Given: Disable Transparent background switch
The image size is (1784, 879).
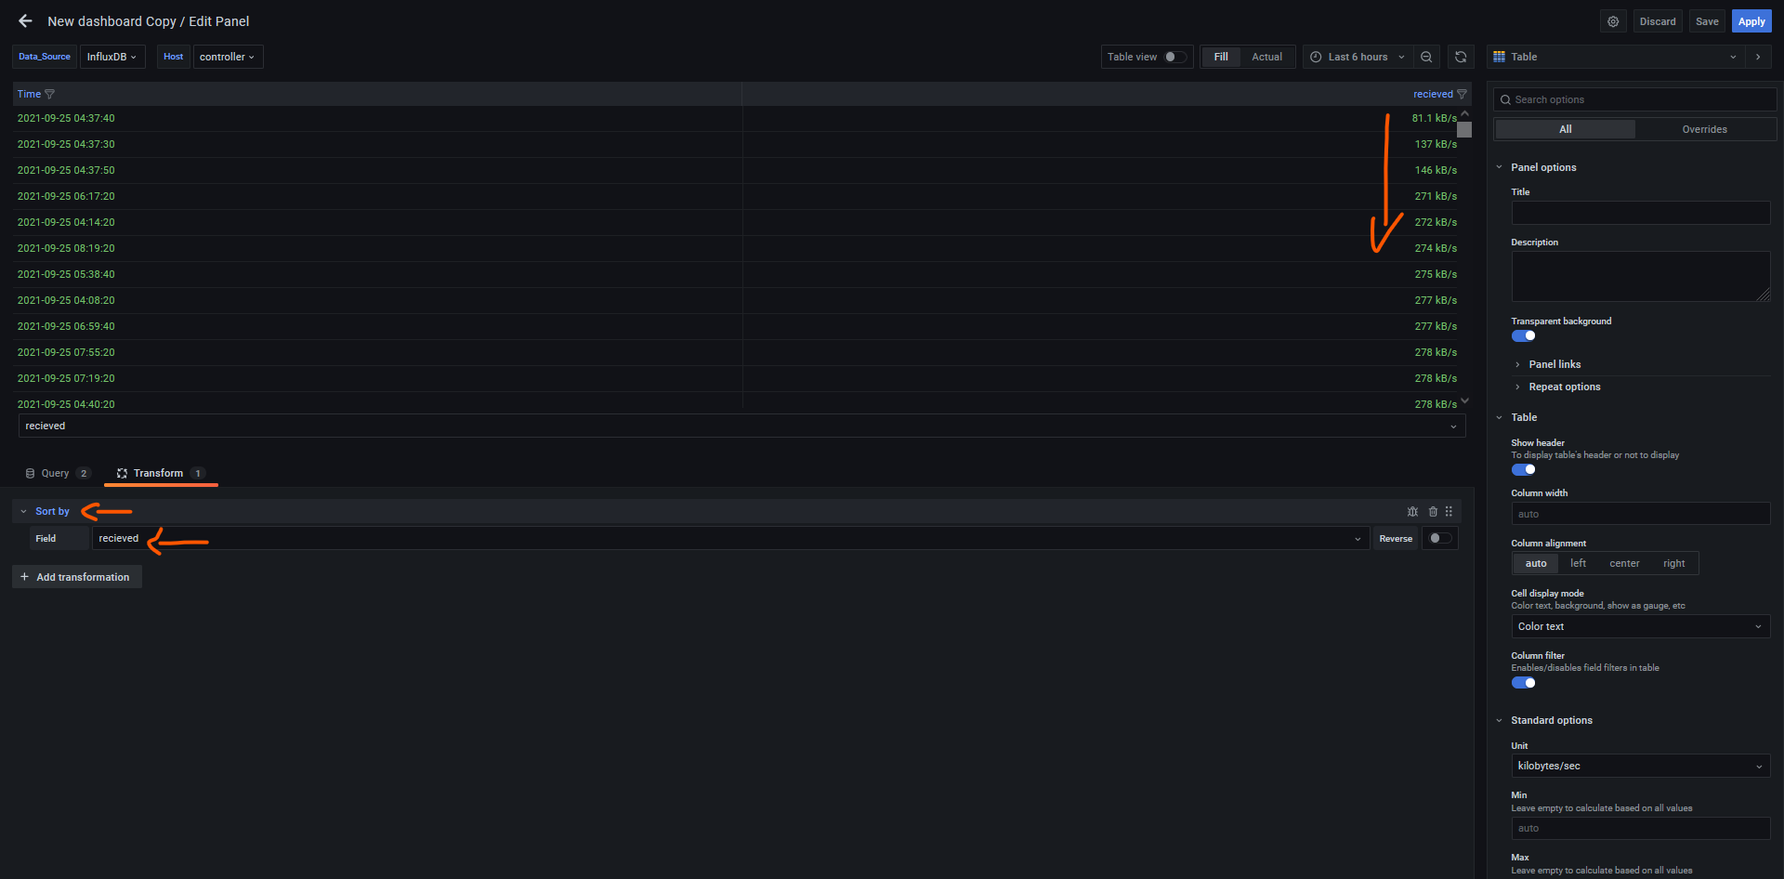Looking at the screenshot, I should click(1523, 335).
